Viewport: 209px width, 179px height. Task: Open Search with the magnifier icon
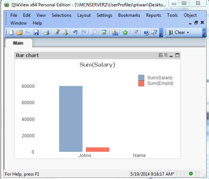94,32
